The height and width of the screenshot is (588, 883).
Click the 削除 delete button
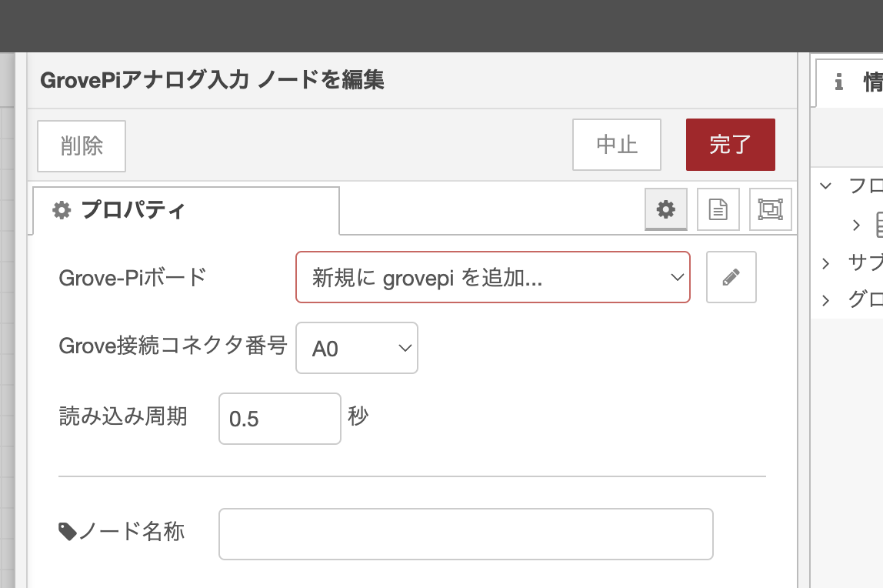coord(81,145)
